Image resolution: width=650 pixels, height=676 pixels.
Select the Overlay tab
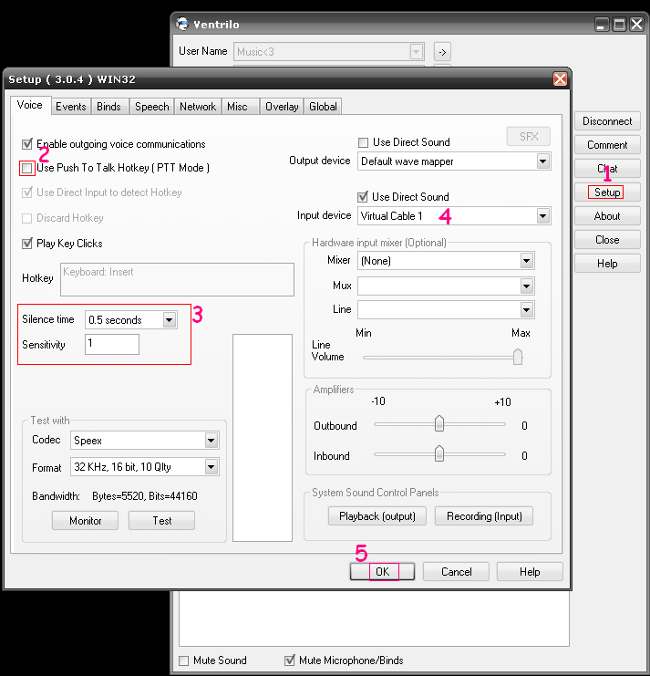click(282, 107)
